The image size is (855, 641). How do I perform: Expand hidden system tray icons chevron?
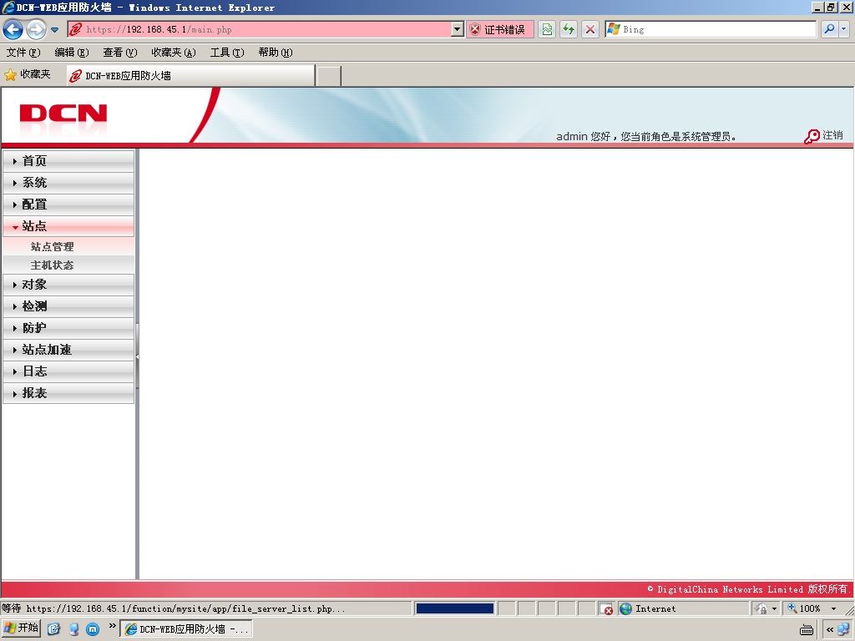(830, 629)
